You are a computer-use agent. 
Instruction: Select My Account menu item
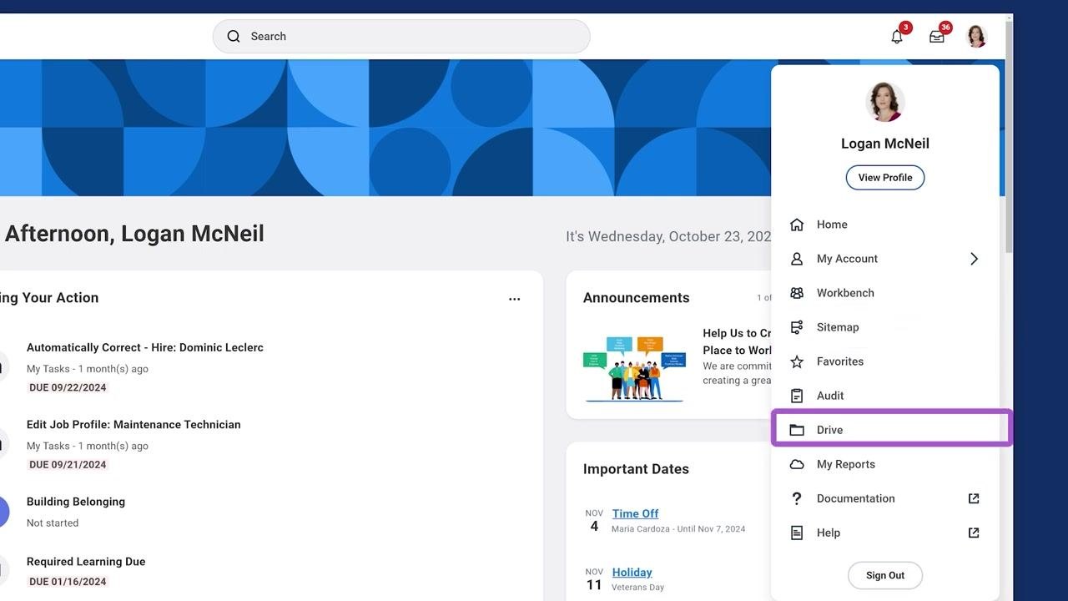(885, 259)
